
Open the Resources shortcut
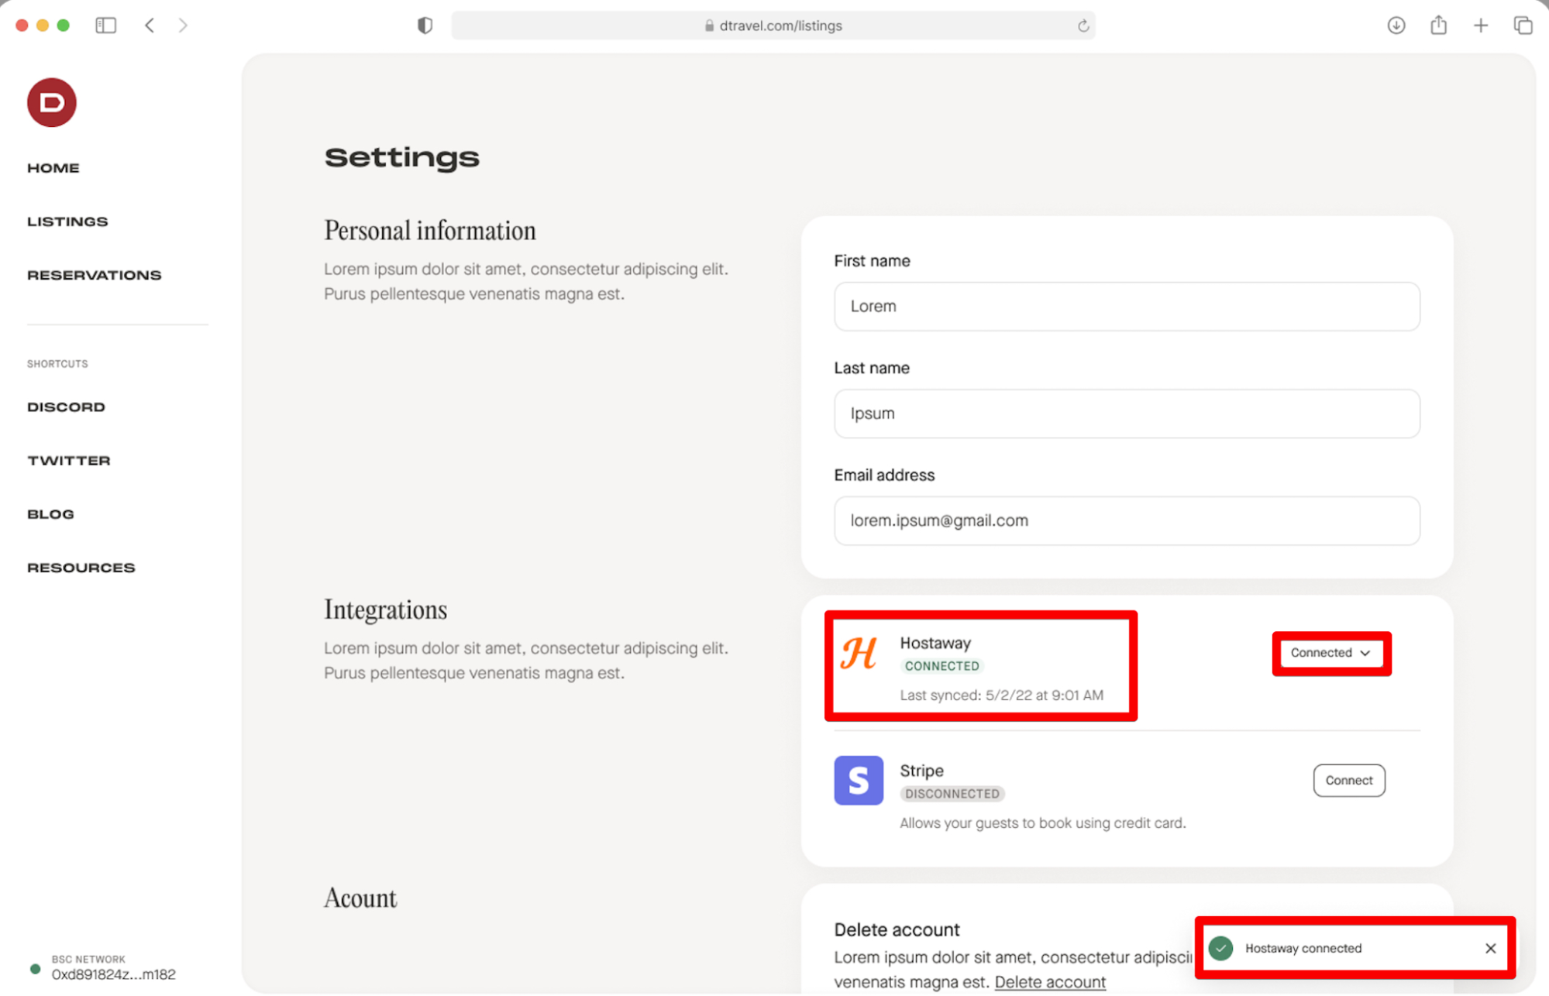81,568
